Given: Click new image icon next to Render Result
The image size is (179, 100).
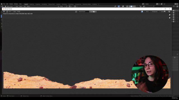Looking at the screenshot, I should coord(92,12).
